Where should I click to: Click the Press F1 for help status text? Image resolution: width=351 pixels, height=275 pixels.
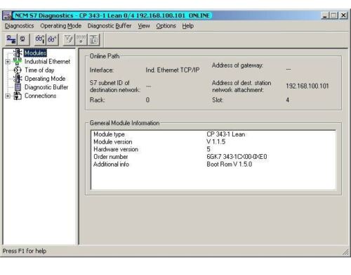(x=25, y=251)
